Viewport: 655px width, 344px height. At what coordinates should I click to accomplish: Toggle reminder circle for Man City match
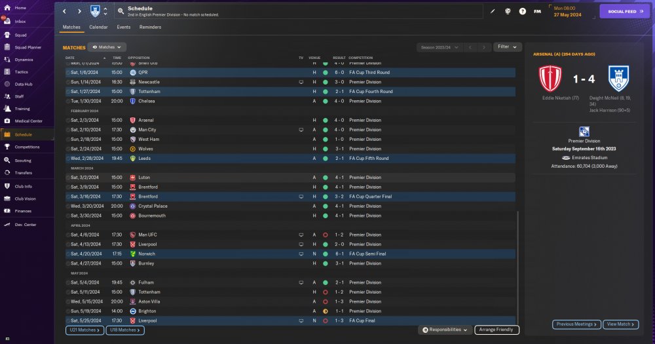click(x=68, y=130)
